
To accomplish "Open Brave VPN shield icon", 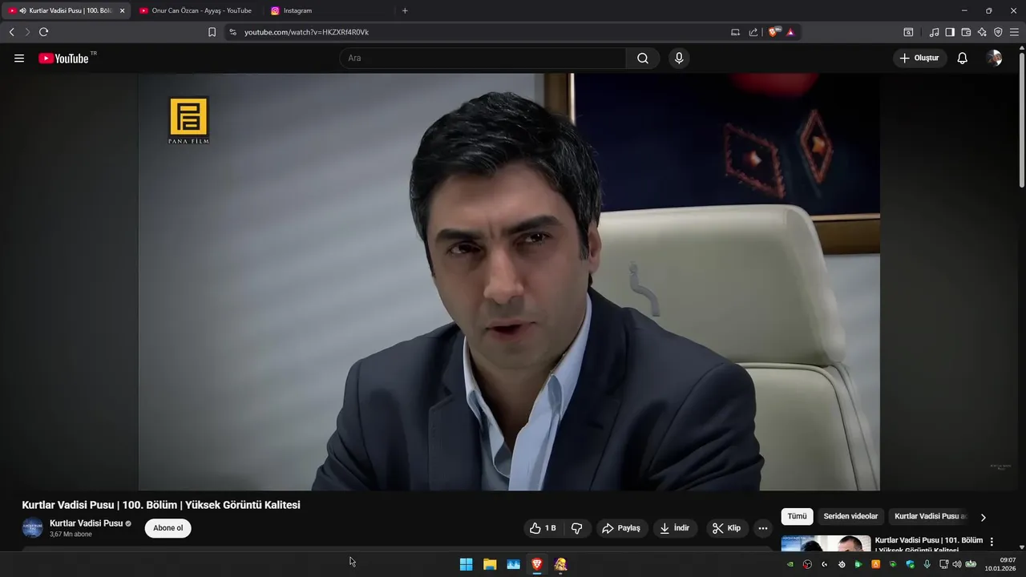I will pos(998,32).
